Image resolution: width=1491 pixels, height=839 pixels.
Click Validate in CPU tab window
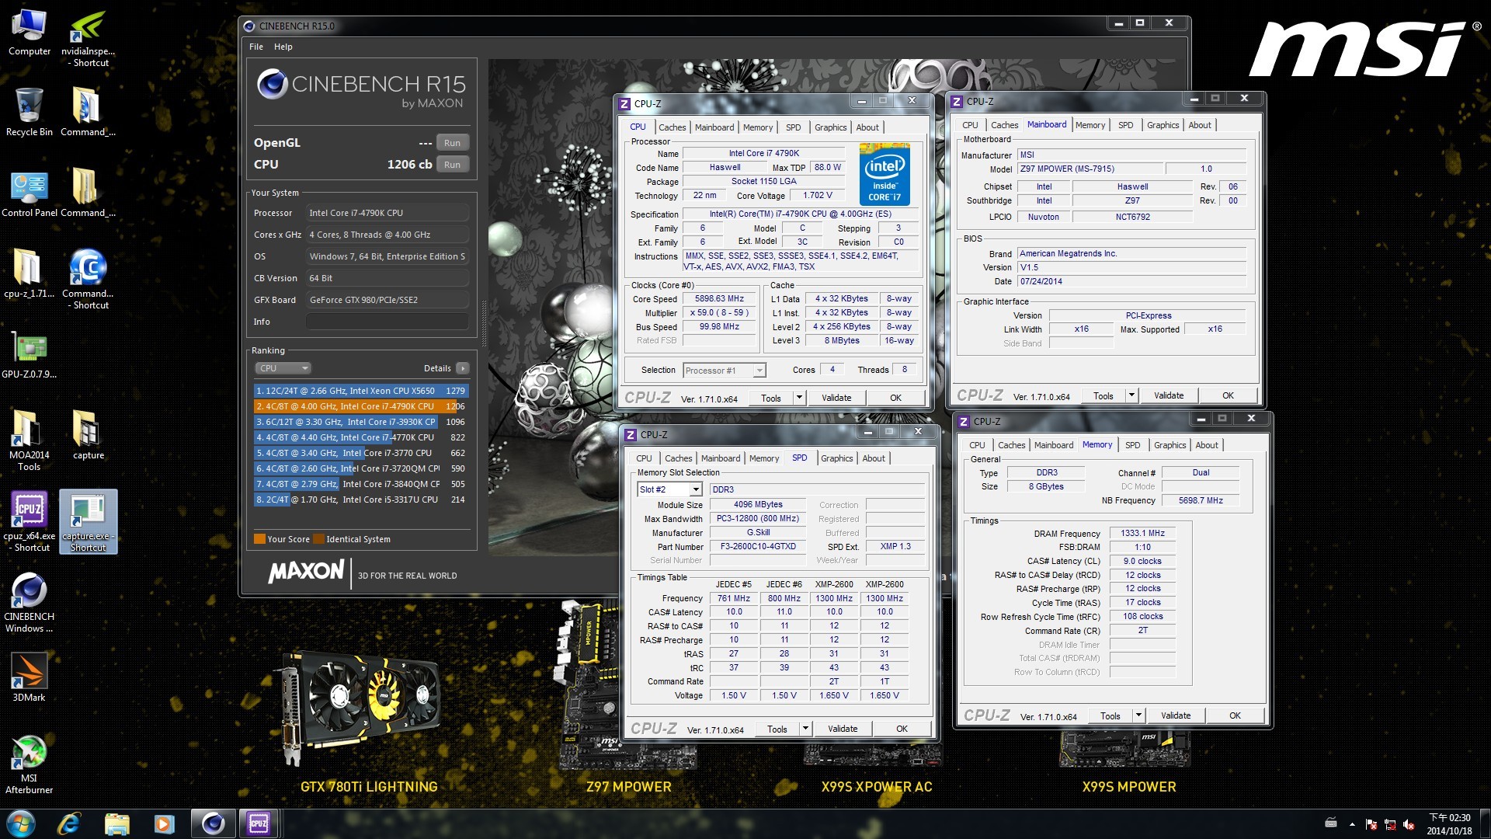(x=836, y=398)
